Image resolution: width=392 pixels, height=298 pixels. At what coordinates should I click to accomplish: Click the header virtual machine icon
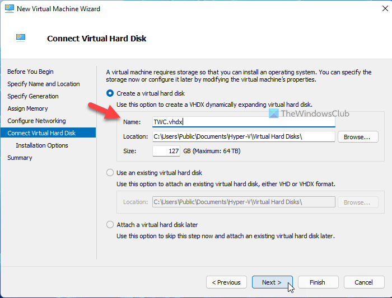click(21, 38)
